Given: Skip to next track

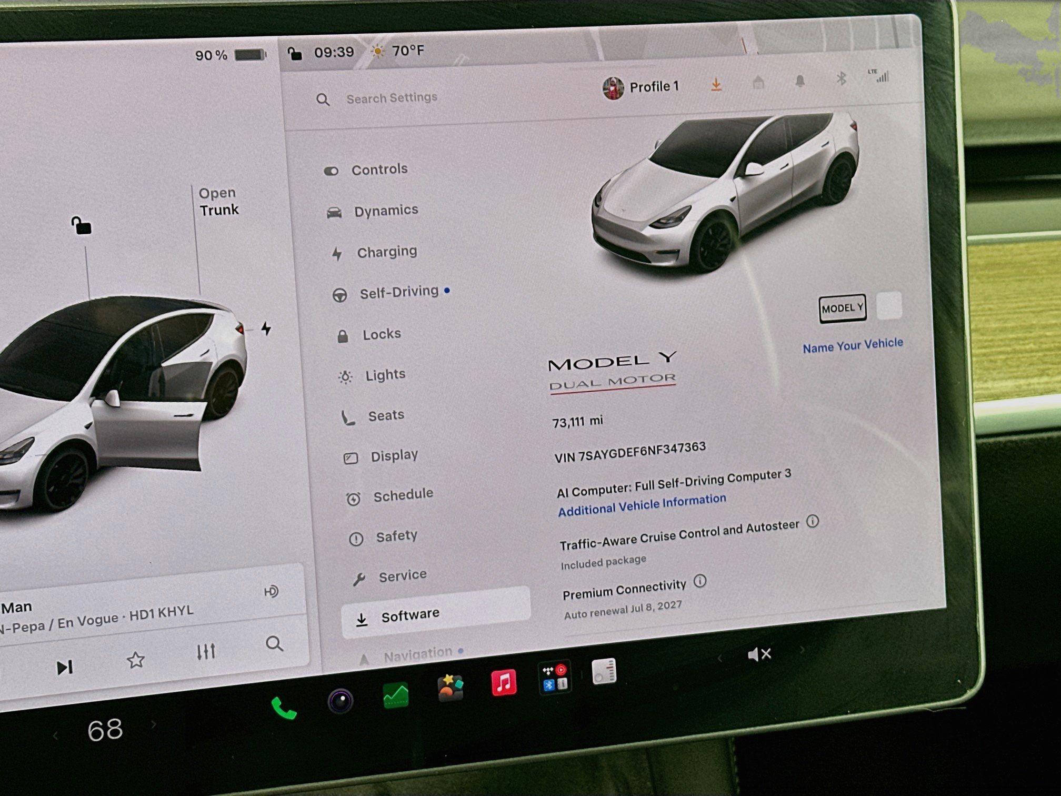Looking at the screenshot, I should [x=65, y=668].
